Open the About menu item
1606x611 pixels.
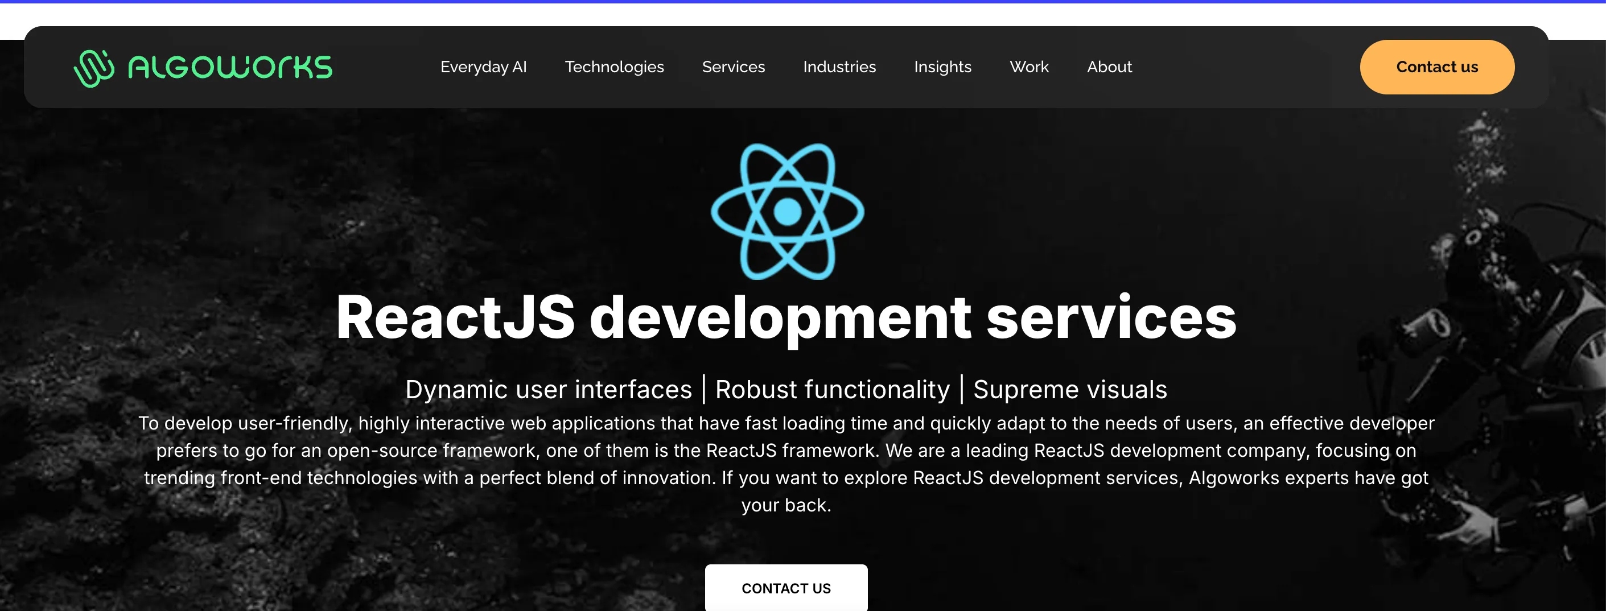(x=1109, y=67)
